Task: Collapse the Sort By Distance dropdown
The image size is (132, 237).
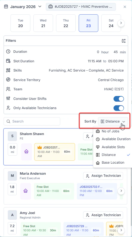Action: click(113, 121)
